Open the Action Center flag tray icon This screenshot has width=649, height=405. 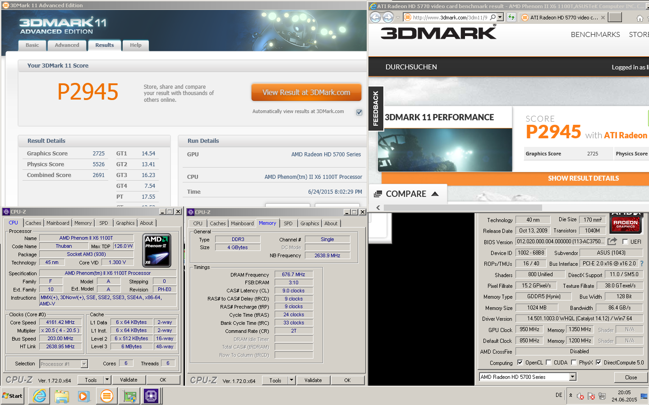[591, 396]
